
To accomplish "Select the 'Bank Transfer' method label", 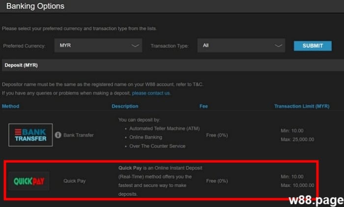I will coord(79,135).
